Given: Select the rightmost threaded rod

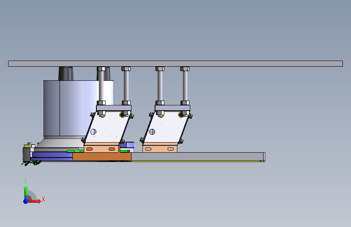Looking at the screenshot, I should 185,86.
